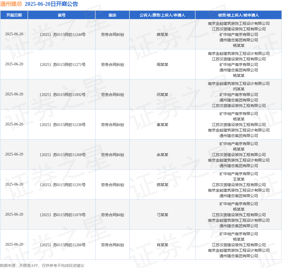282x268 pixels.
Task: Click case number 苏0115民初11238号
Action: coord(63,125)
